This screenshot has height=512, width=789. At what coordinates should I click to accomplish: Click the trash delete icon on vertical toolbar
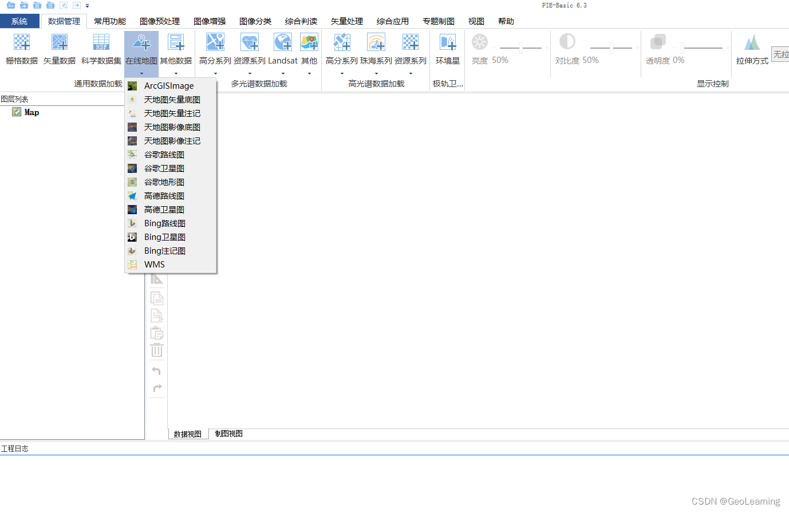pyautogui.click(x=157, y=350)
